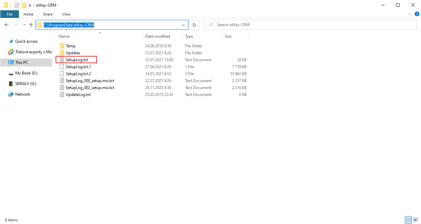Click the Network icon in sidebar
Viewport: 421px width, 224px height.
(x=11, y=94)
